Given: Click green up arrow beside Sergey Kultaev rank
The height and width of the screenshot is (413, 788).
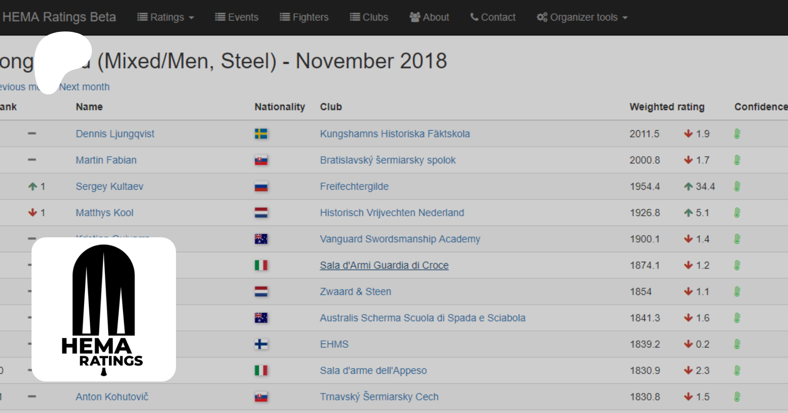Looking at the screenshot, I should pyautogui.click(x=32, y=187).
